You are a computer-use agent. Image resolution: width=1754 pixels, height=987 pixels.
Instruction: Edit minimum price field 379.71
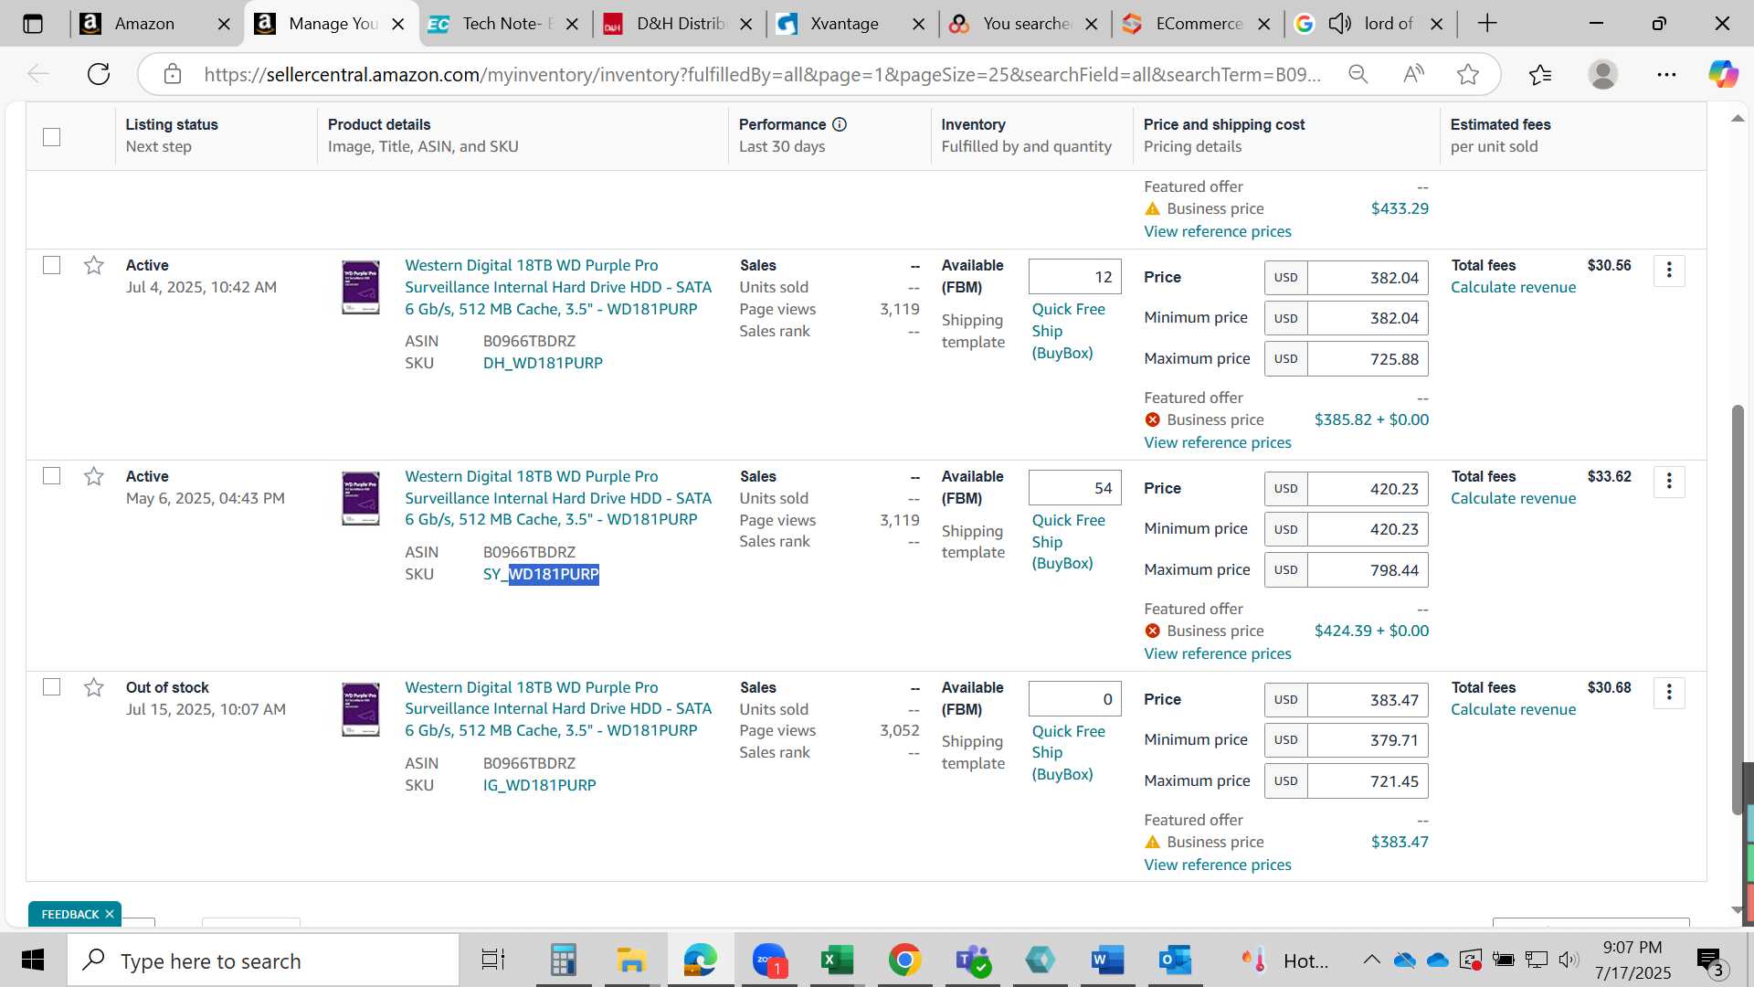(x=1368, y=740)
